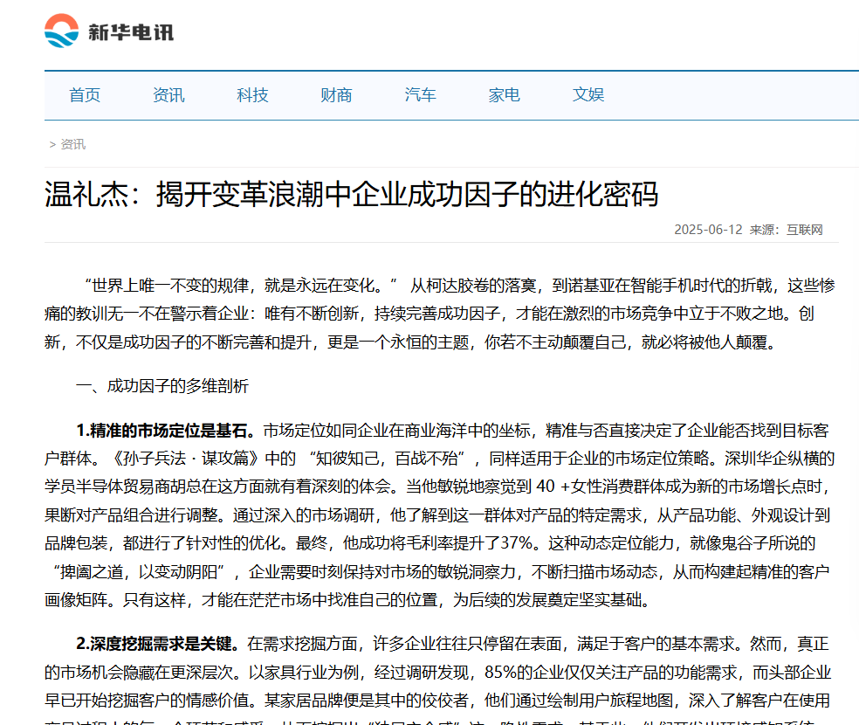Choose the 文娱 navigation tab
Screen dimensions: 859x725
coord(588,95)
